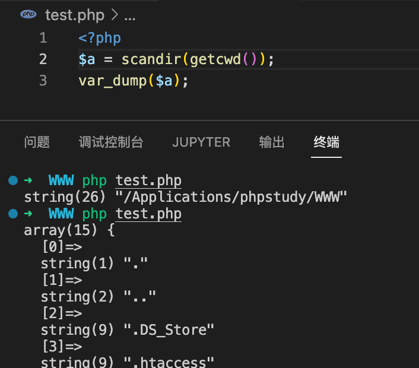This screenshot has width=419, height=368.
Task: Switch to the 问题 panel tab
Action: 37,142
